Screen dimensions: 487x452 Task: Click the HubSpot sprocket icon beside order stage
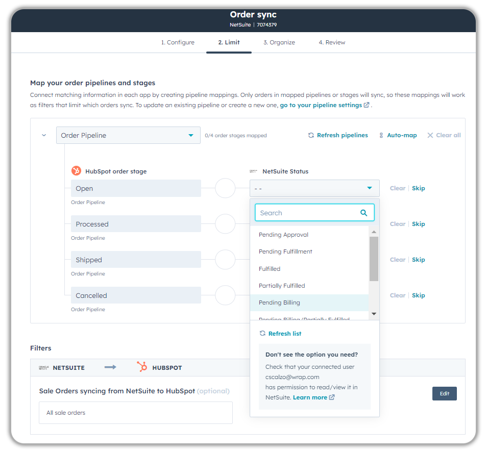tap(76, 171)
